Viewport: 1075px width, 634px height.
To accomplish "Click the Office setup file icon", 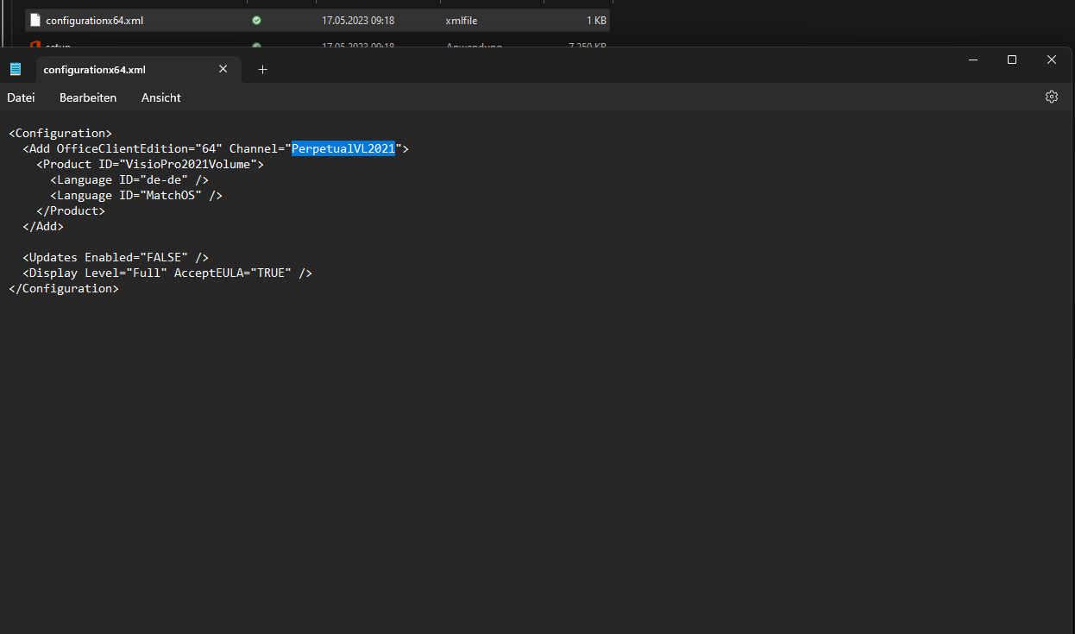I will (x=35, y=45).
